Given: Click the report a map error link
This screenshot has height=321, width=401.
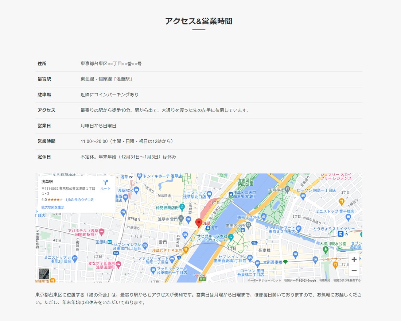Looking at the screenshot, I should [347, 281].
